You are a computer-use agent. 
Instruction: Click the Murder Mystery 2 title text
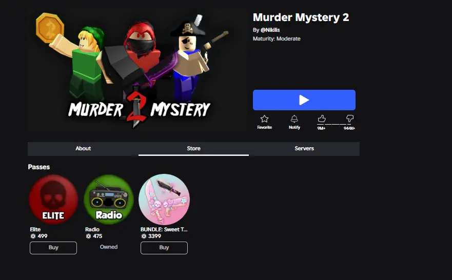tap(301, 17)
